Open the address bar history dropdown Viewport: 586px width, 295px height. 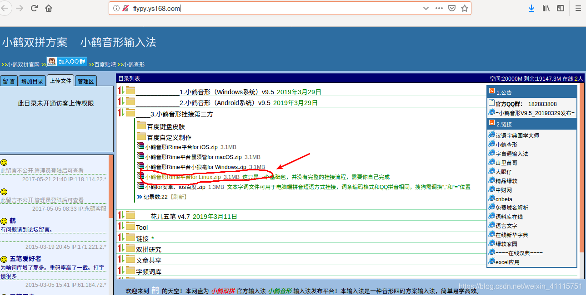tap(426, 8)
